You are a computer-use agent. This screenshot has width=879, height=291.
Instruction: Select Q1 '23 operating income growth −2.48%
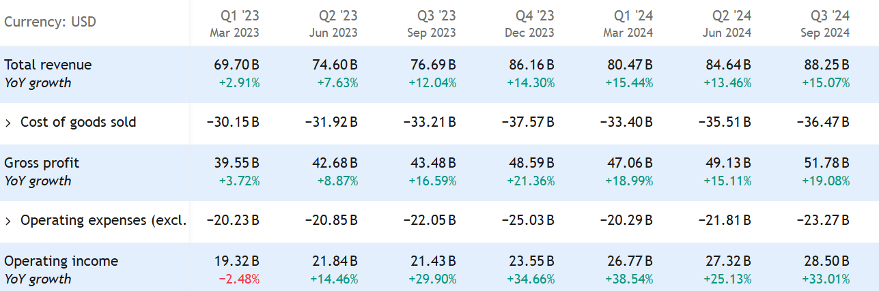pyautogui.click(x=238, y=279)
